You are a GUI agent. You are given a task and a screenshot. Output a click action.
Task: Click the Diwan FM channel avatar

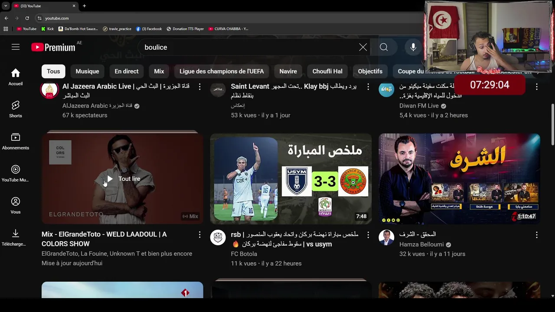[386, 89]
